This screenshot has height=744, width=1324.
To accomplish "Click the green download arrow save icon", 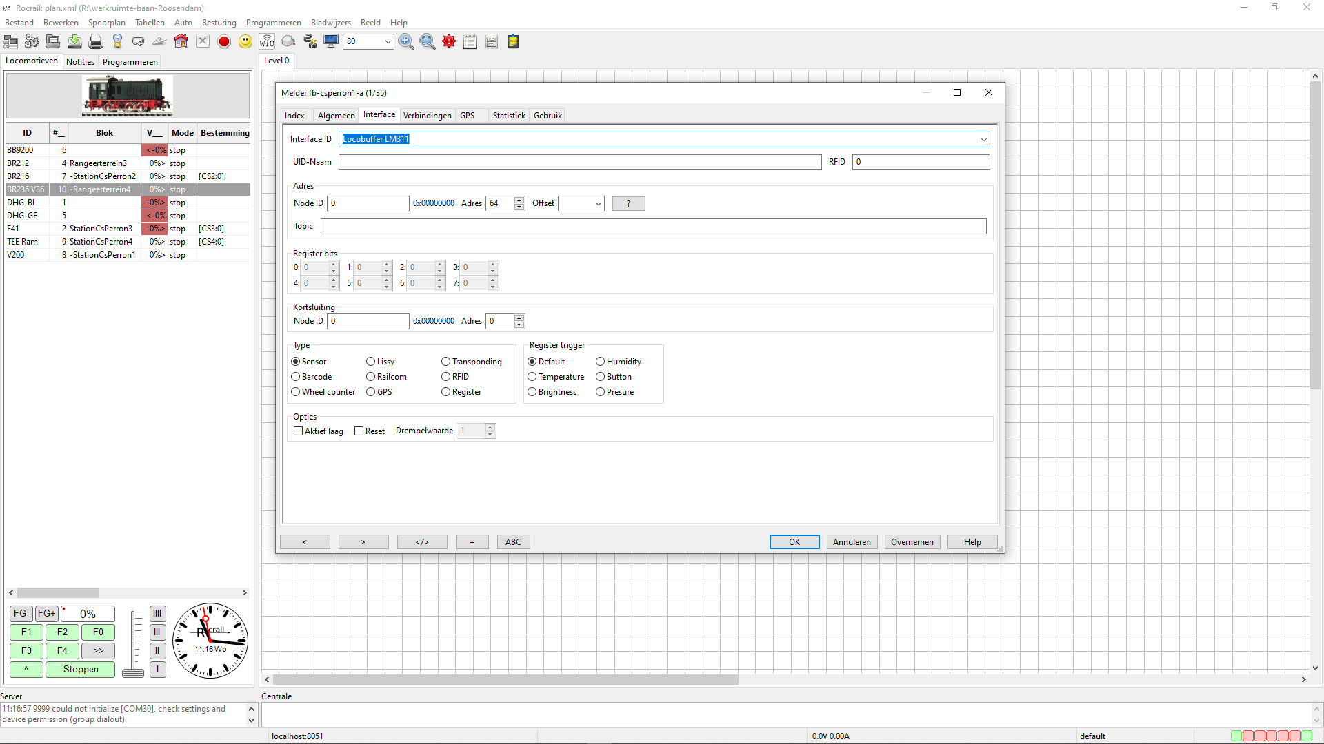I will click(x=74, y=42).
